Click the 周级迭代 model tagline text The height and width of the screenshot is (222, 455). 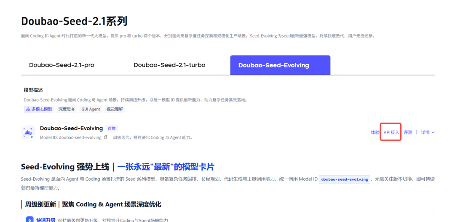pyautogui.click(x=153, y=138)
